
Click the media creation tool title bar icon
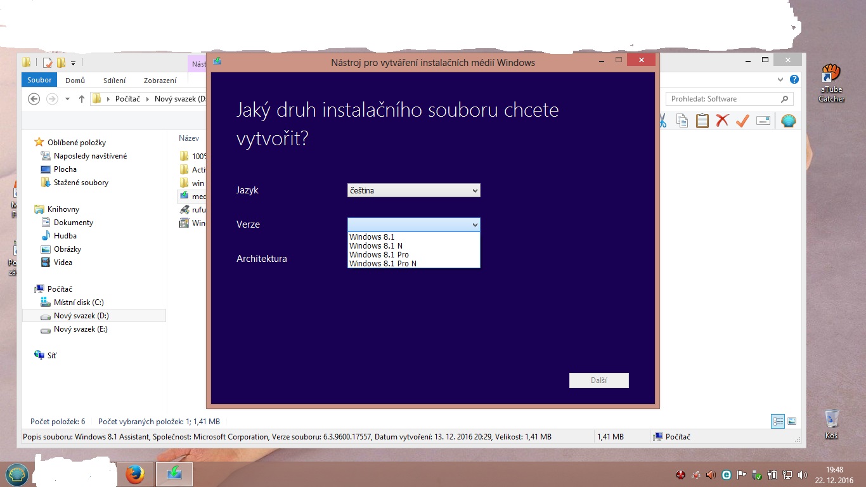[217, 62]
